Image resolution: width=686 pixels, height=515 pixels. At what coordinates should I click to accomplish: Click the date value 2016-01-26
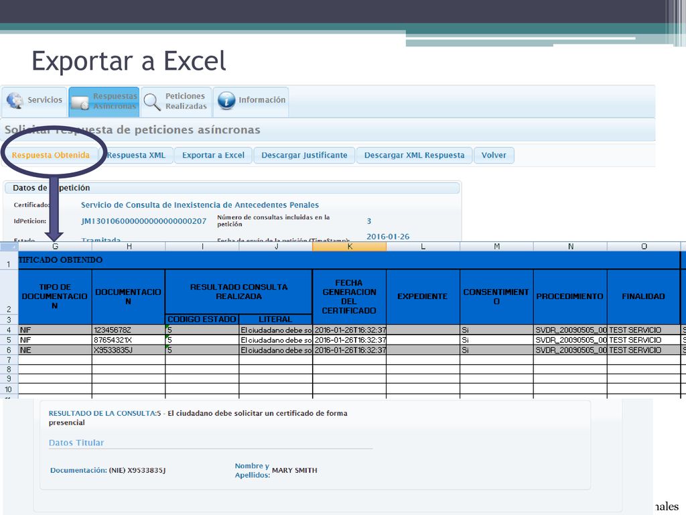pos(388,237)
